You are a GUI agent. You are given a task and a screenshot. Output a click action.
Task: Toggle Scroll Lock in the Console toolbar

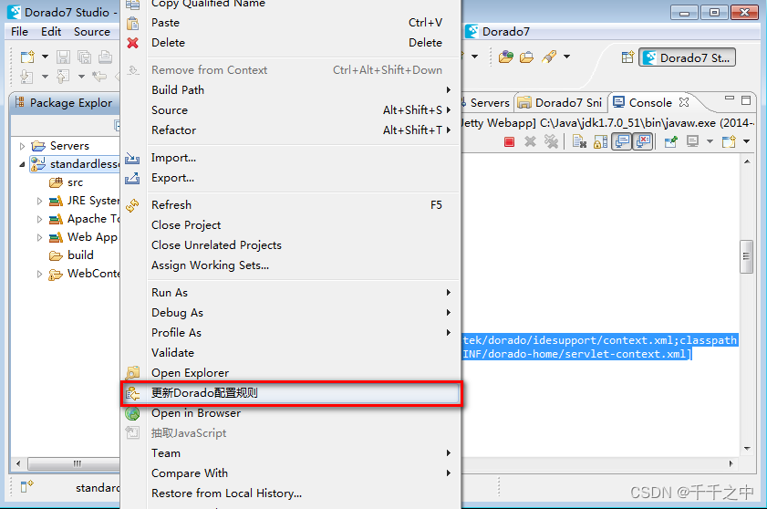[601, 142]
